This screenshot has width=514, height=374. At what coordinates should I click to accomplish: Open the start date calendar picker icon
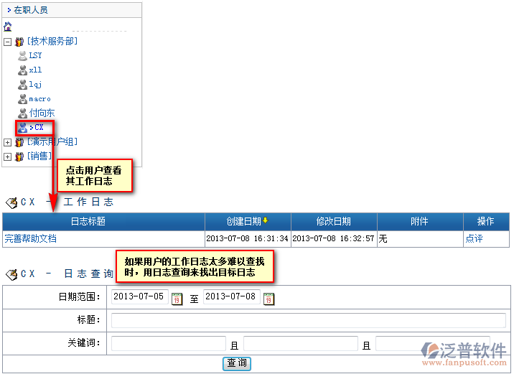coord(177,298)
